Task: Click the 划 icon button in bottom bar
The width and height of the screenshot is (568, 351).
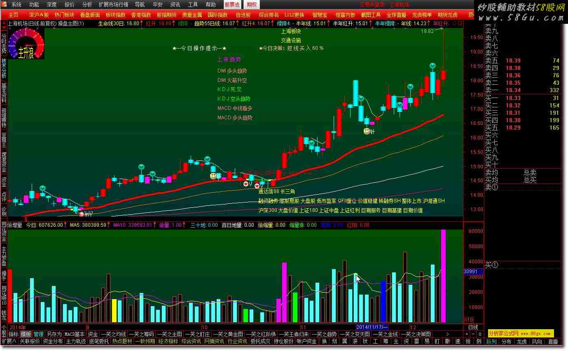Action: (x=334, y=341)
